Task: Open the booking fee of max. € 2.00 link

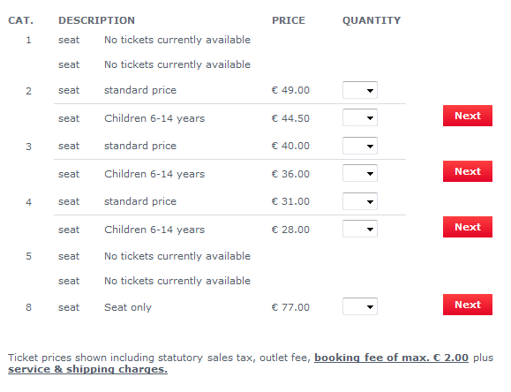Action: coord(391,358)
